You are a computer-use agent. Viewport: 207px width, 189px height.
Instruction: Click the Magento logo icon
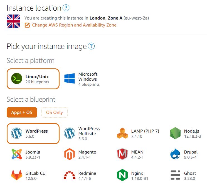coord(70,154)
